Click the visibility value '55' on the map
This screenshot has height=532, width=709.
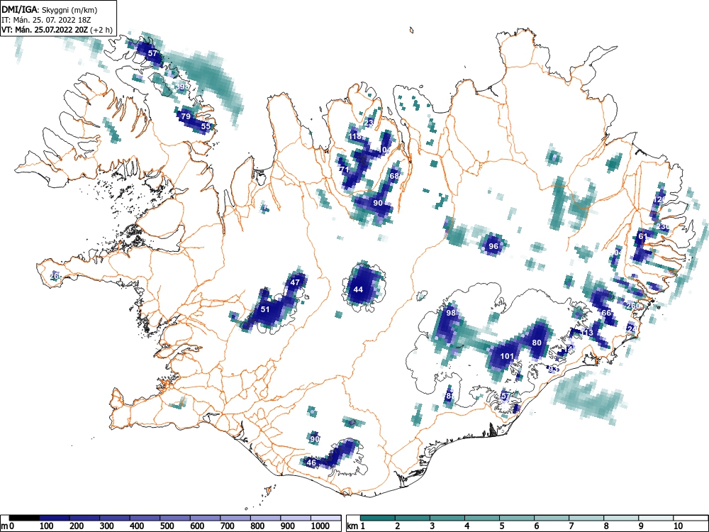click(206, 126)
